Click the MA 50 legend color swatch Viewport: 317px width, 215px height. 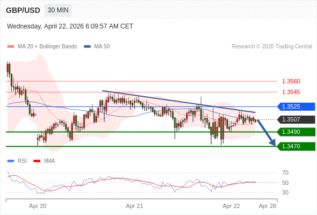(x=87, y=47)
